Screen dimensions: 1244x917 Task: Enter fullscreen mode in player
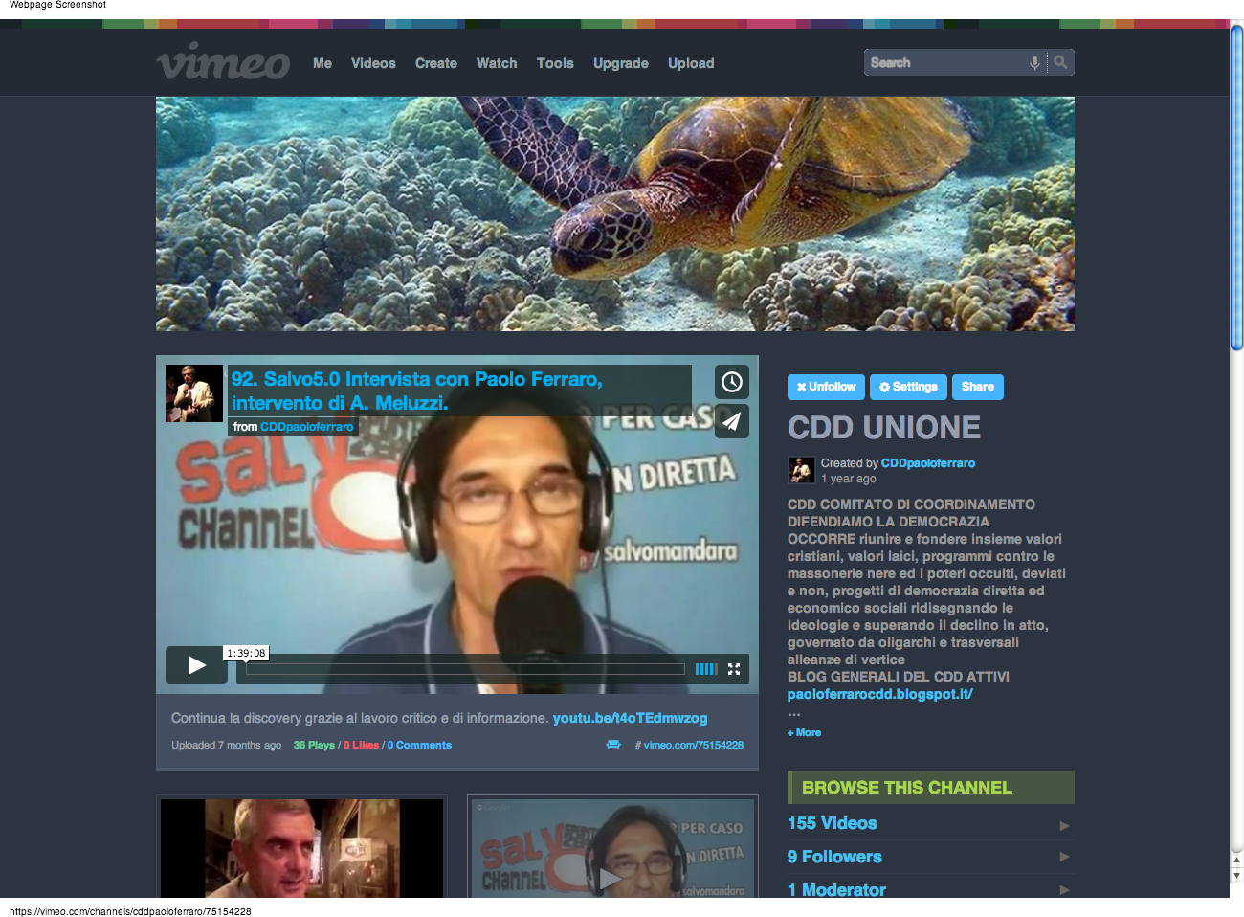coord(734,669)
